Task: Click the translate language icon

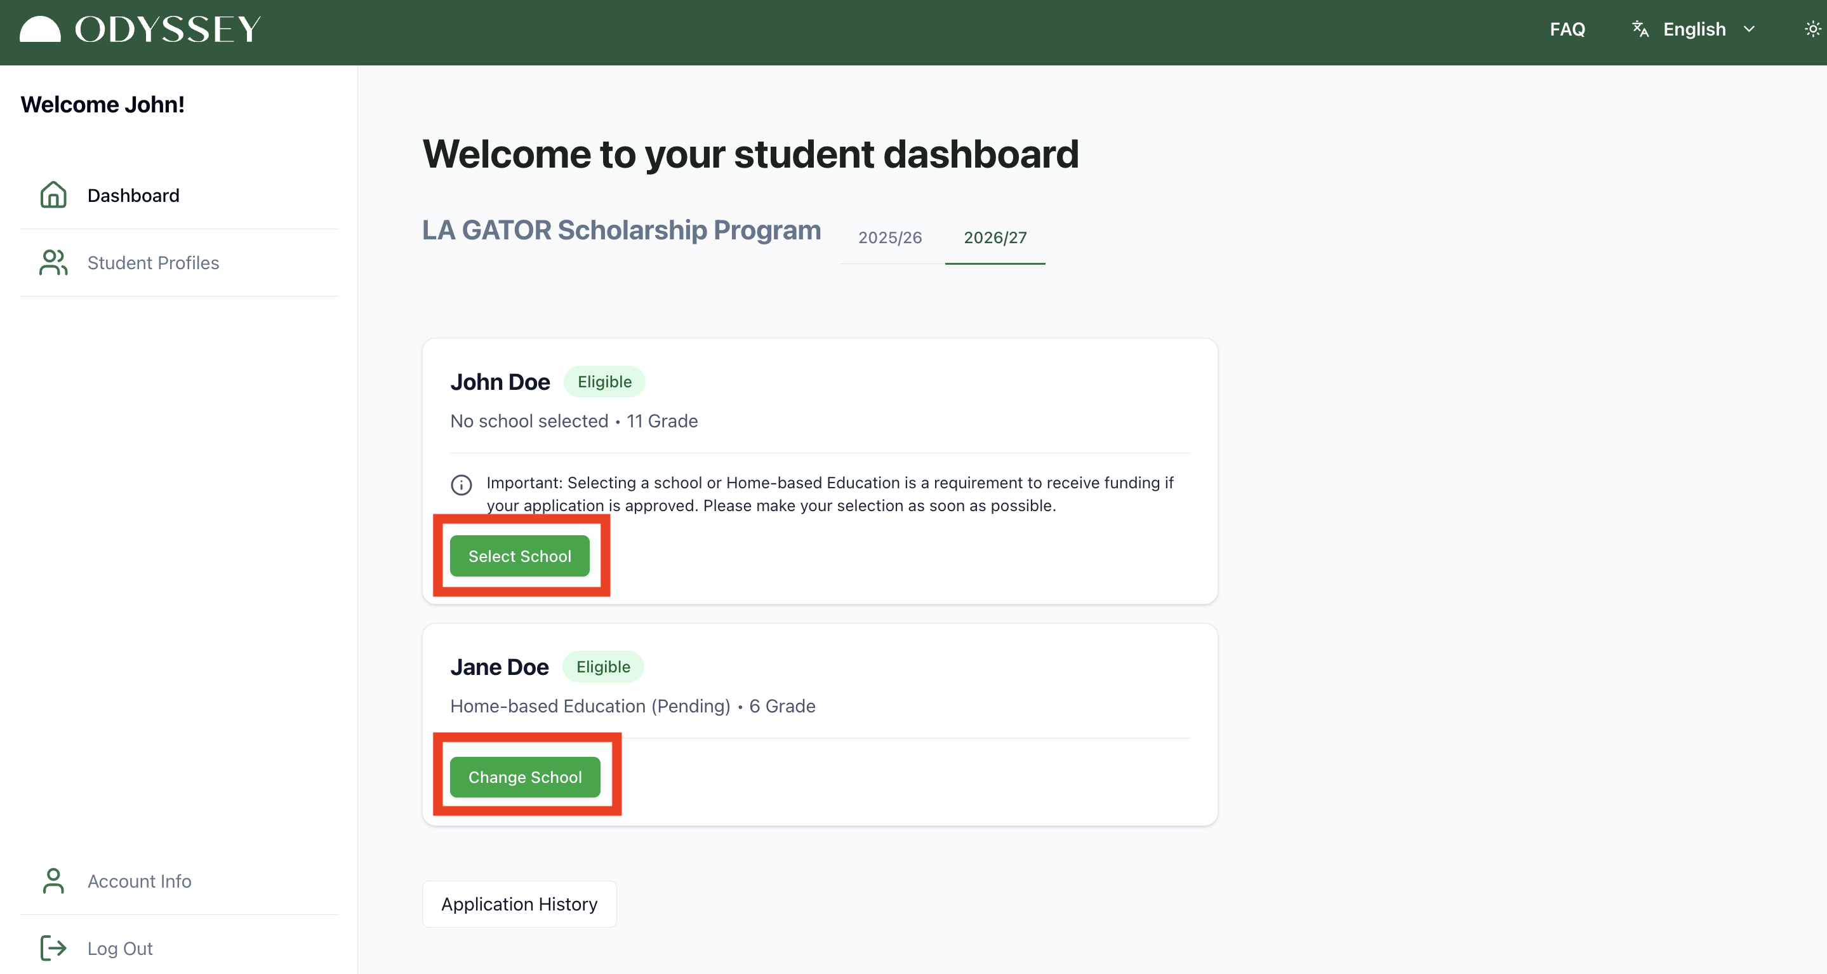Action: tap(1640, 29)
